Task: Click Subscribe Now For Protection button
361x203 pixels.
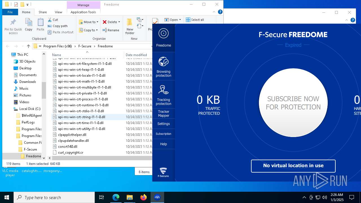Action: (293, 103)
